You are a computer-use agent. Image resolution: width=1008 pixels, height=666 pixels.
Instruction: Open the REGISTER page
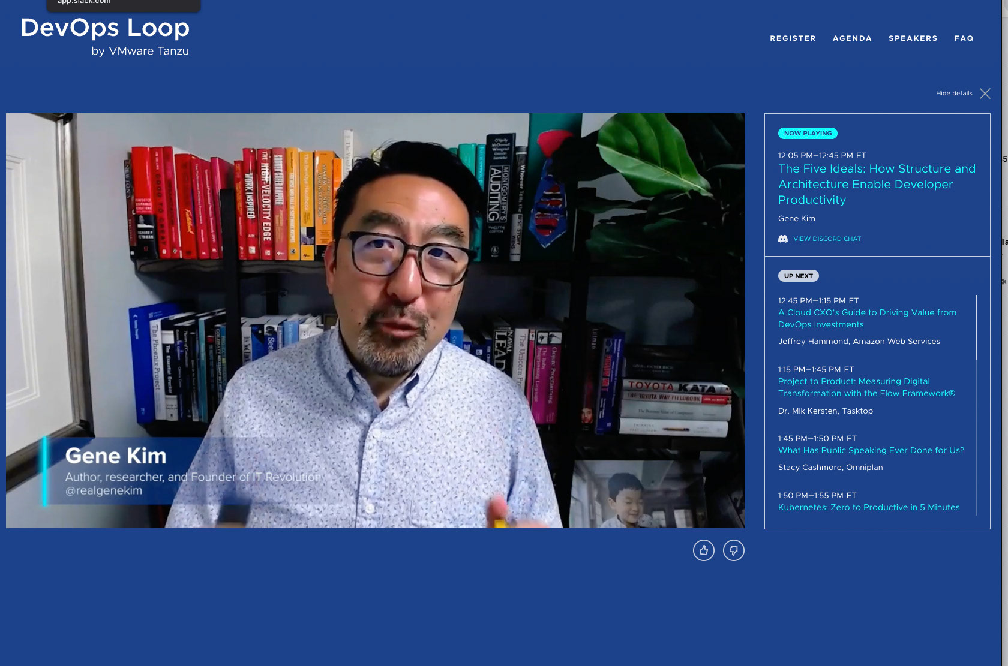point(793,38)
